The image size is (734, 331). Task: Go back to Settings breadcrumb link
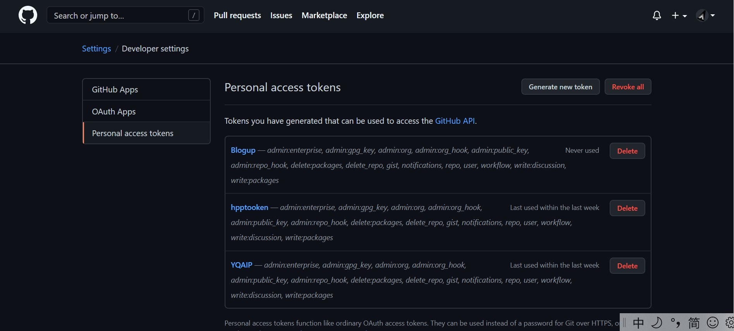pos(96,49)
